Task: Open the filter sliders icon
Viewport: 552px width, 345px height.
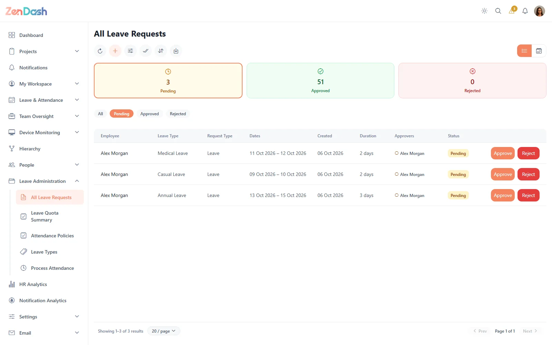Action: click(x=130, y=51)
